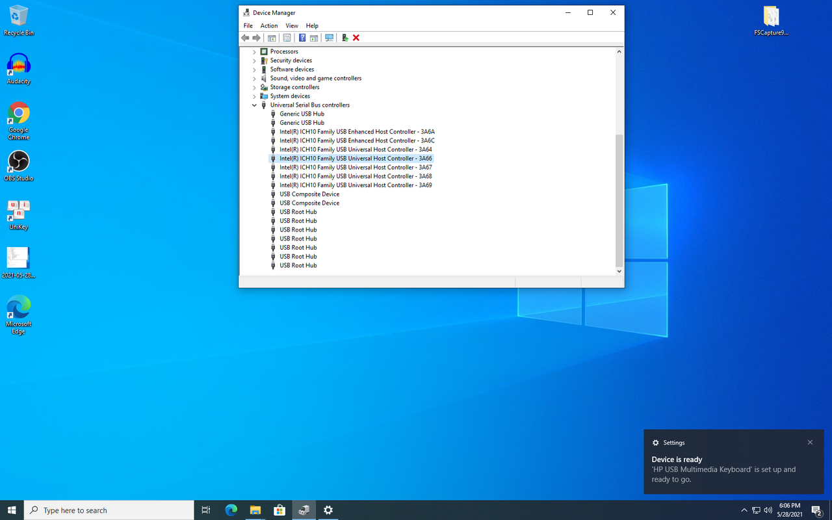Open the network icon in system tray
Screen dimensions: 832x520
756,510
